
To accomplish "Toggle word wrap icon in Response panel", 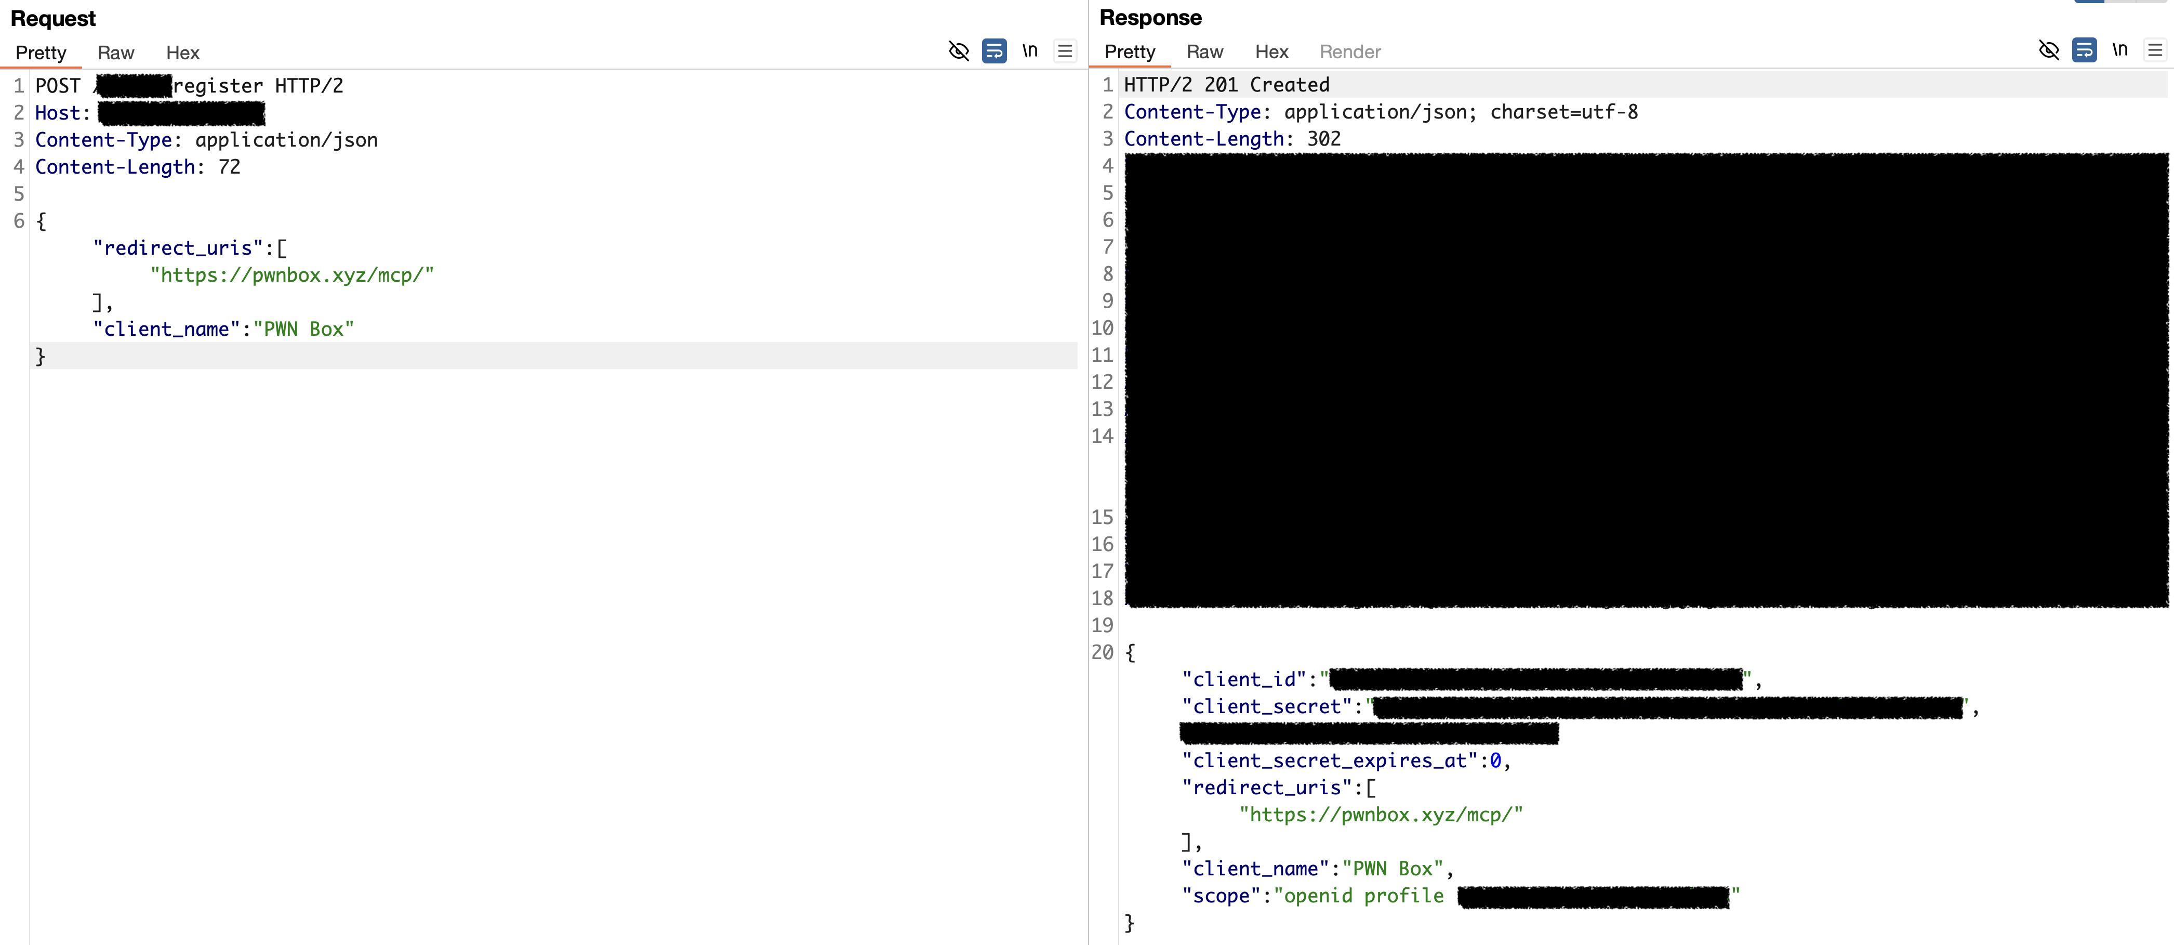I will [2084, 50].
